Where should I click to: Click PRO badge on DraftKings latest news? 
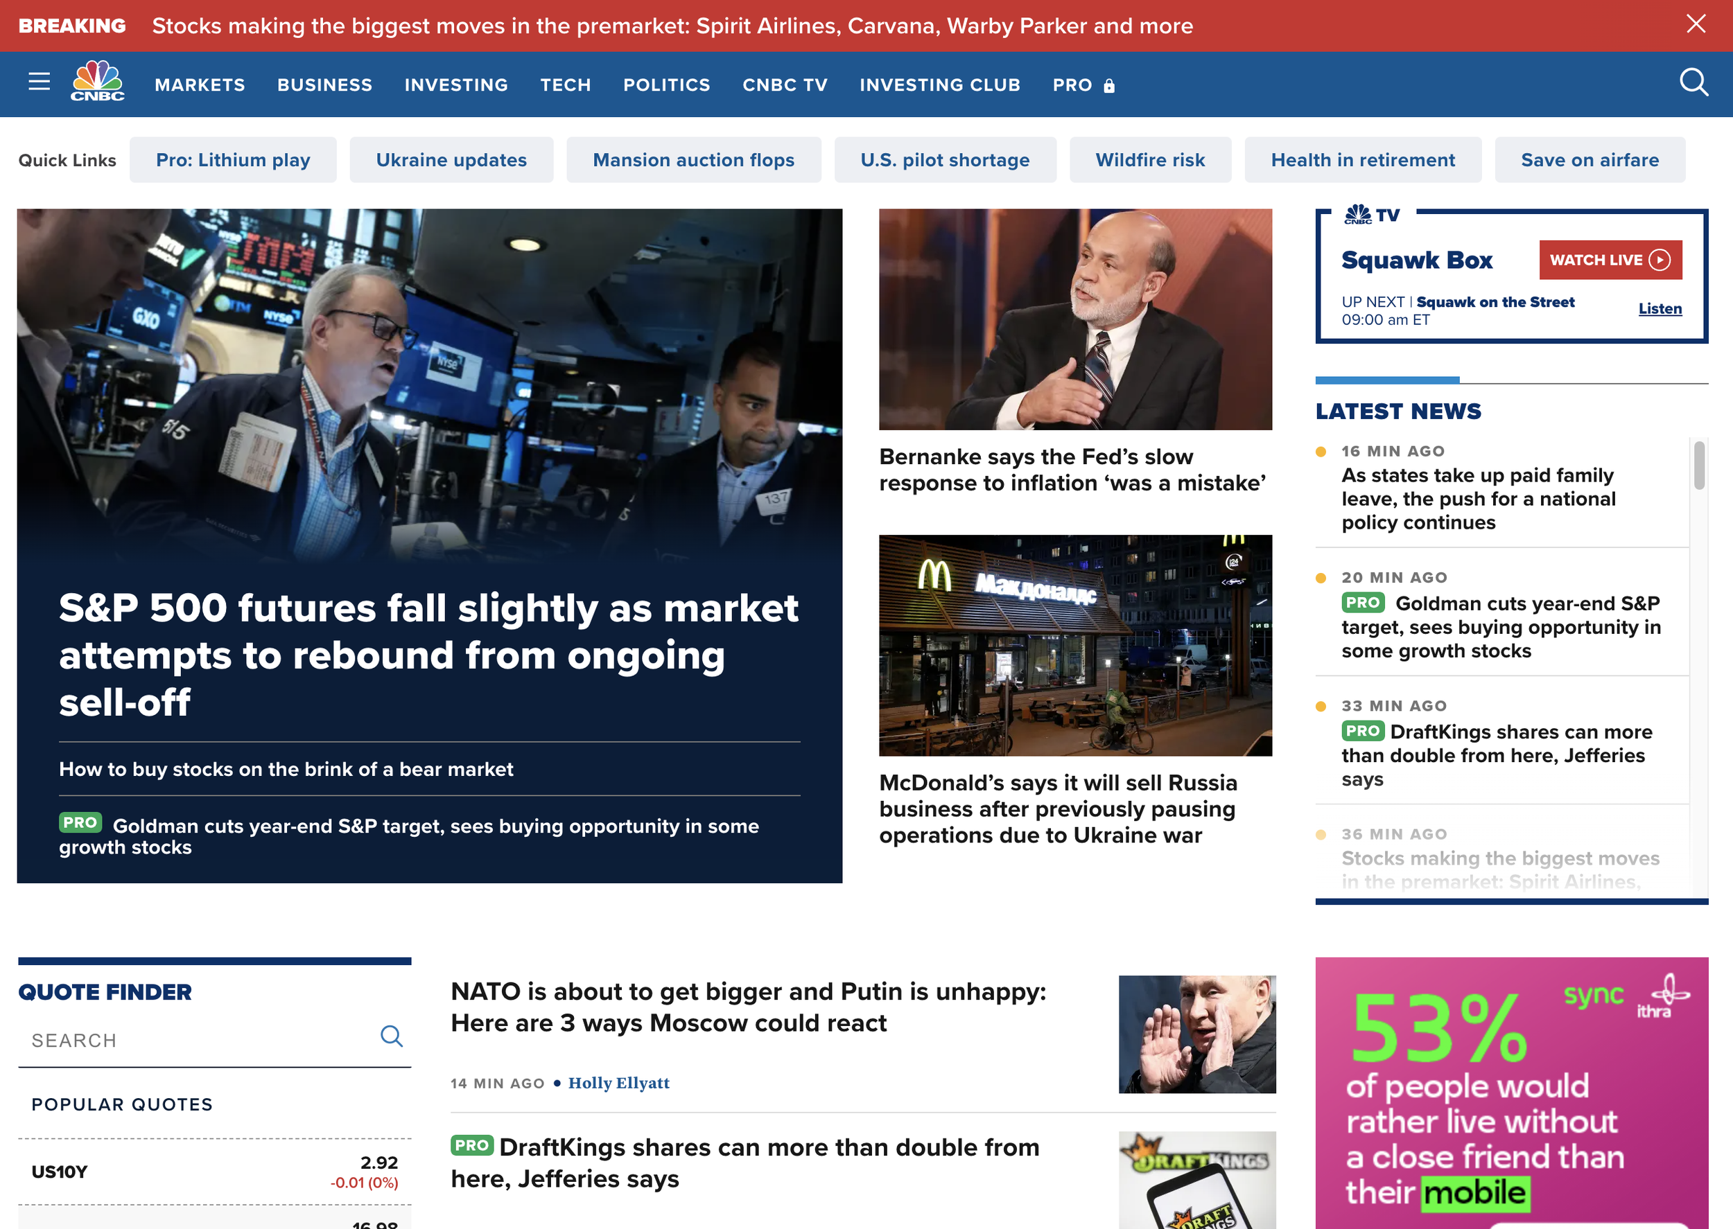[x=1362, y=731]
